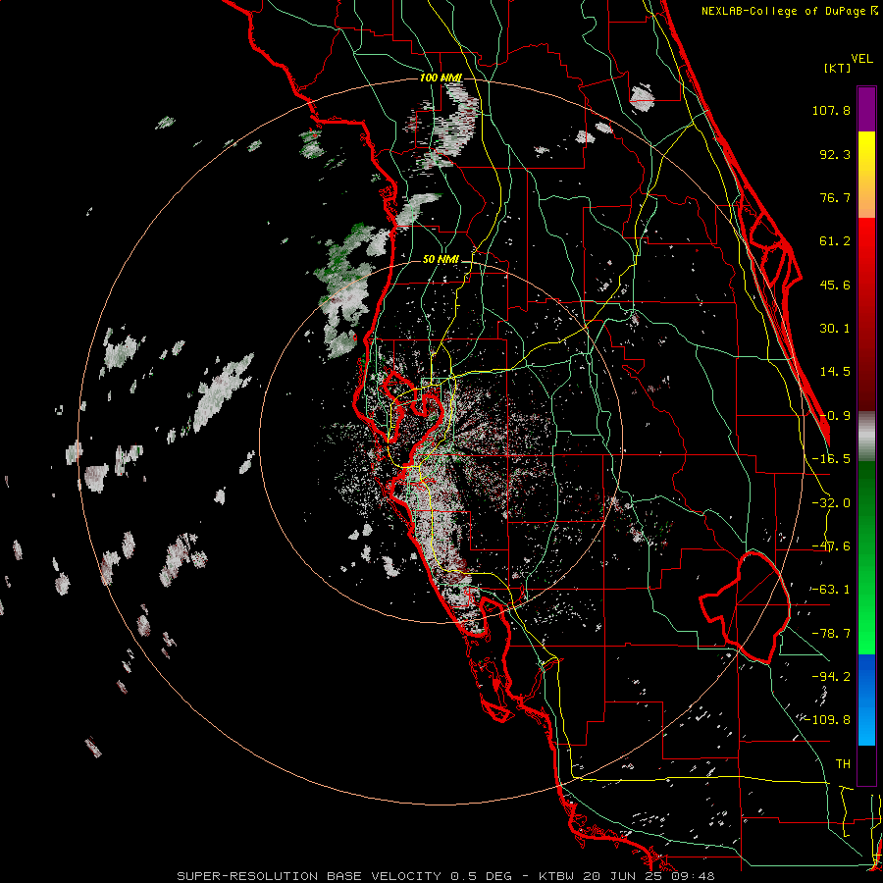This screenshot has width=883, height=883.
Task: Click the 76.7 value on velocity scale
Action: click(835, 197)
